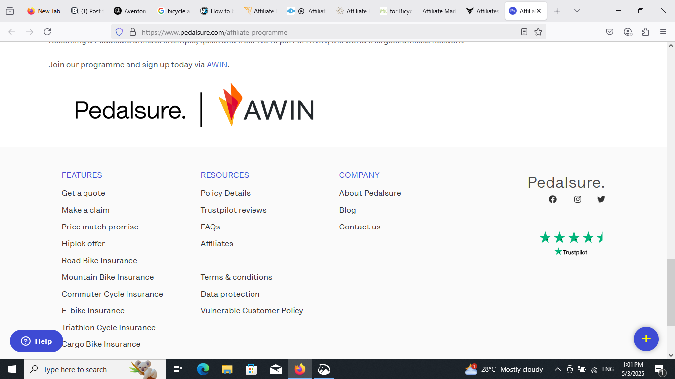Go back to previous page
This screenshot has height=379, width=675.
(x=12, y=32)
